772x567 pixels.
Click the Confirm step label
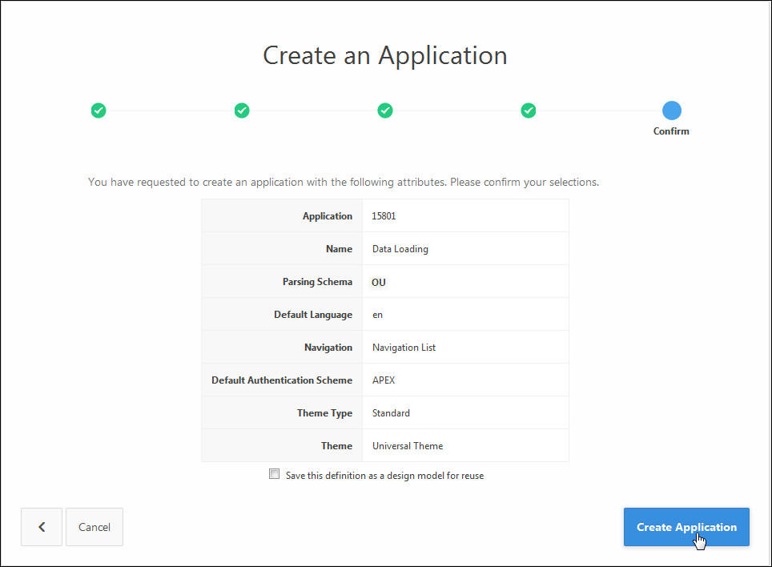pos(671,131)
